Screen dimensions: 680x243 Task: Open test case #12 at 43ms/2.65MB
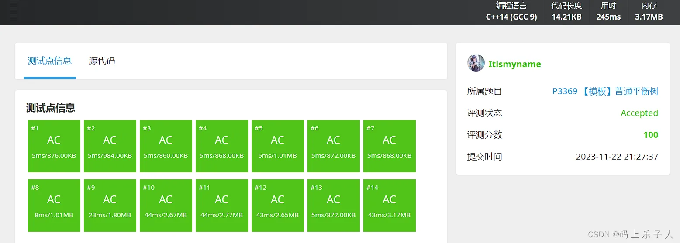[x=278, y=205]
